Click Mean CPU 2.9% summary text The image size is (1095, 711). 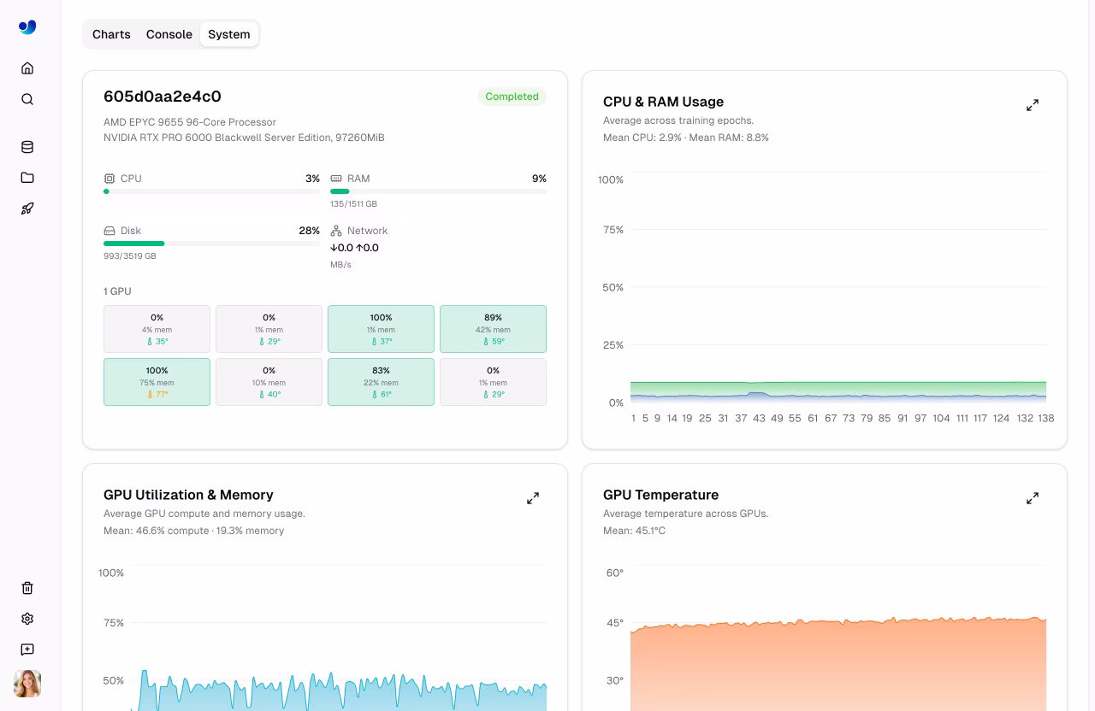(686, 138)
